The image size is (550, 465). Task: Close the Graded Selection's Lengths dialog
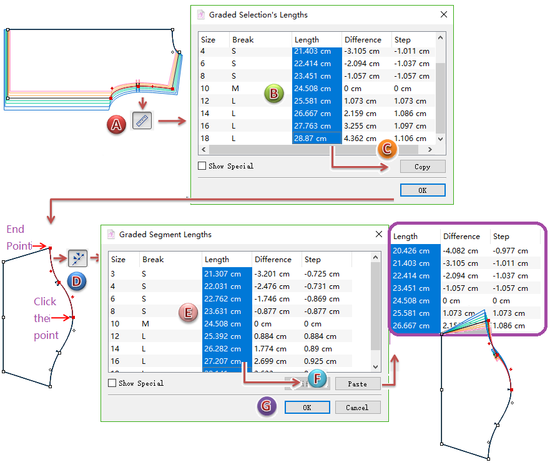pos(443,14)
